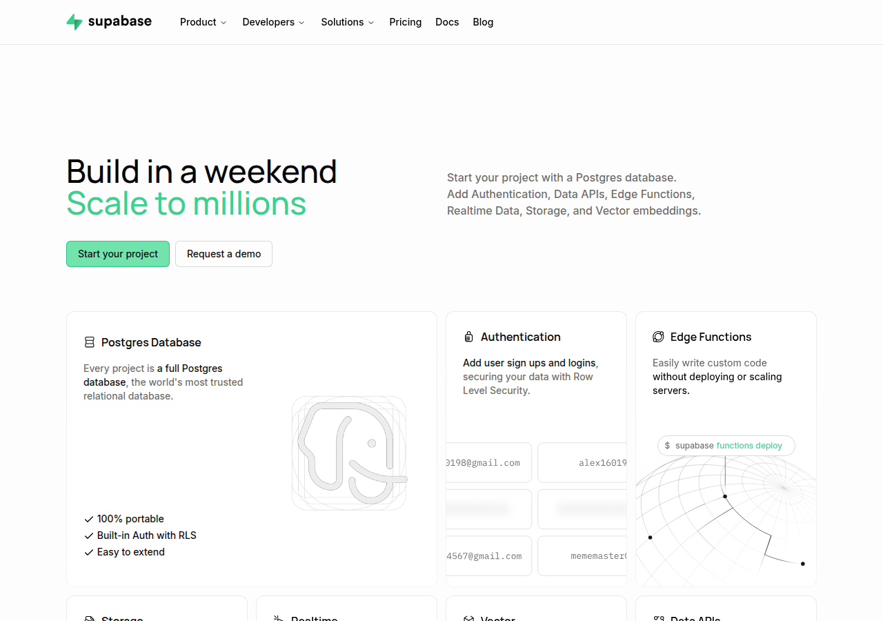Click the 0198@gmail.com email field
The image size is (883, 621).
pos(489,462)
